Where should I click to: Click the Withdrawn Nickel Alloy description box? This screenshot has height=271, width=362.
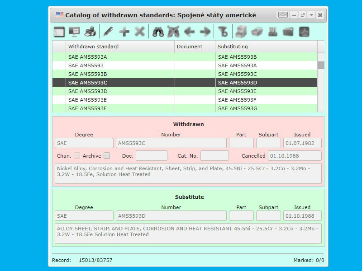[x=188, y=173]
